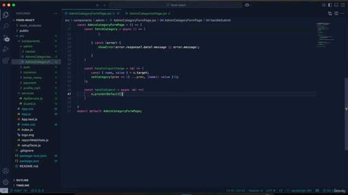Screen dimensions: 348x195
Task: Expand the navbar folder
Action: 30,51
